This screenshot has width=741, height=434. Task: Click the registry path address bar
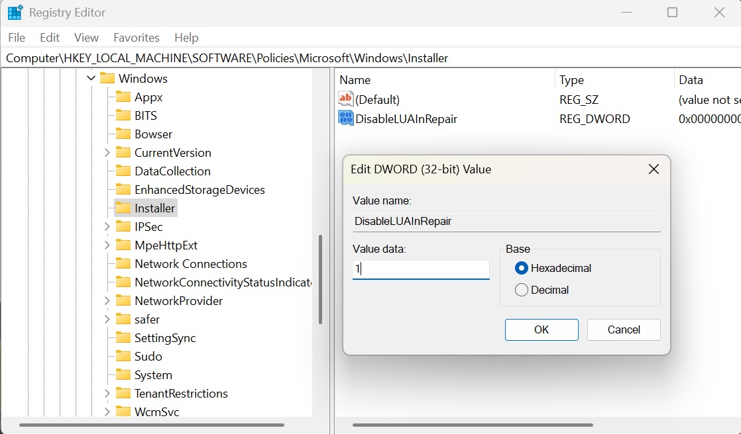pos(370,58)
